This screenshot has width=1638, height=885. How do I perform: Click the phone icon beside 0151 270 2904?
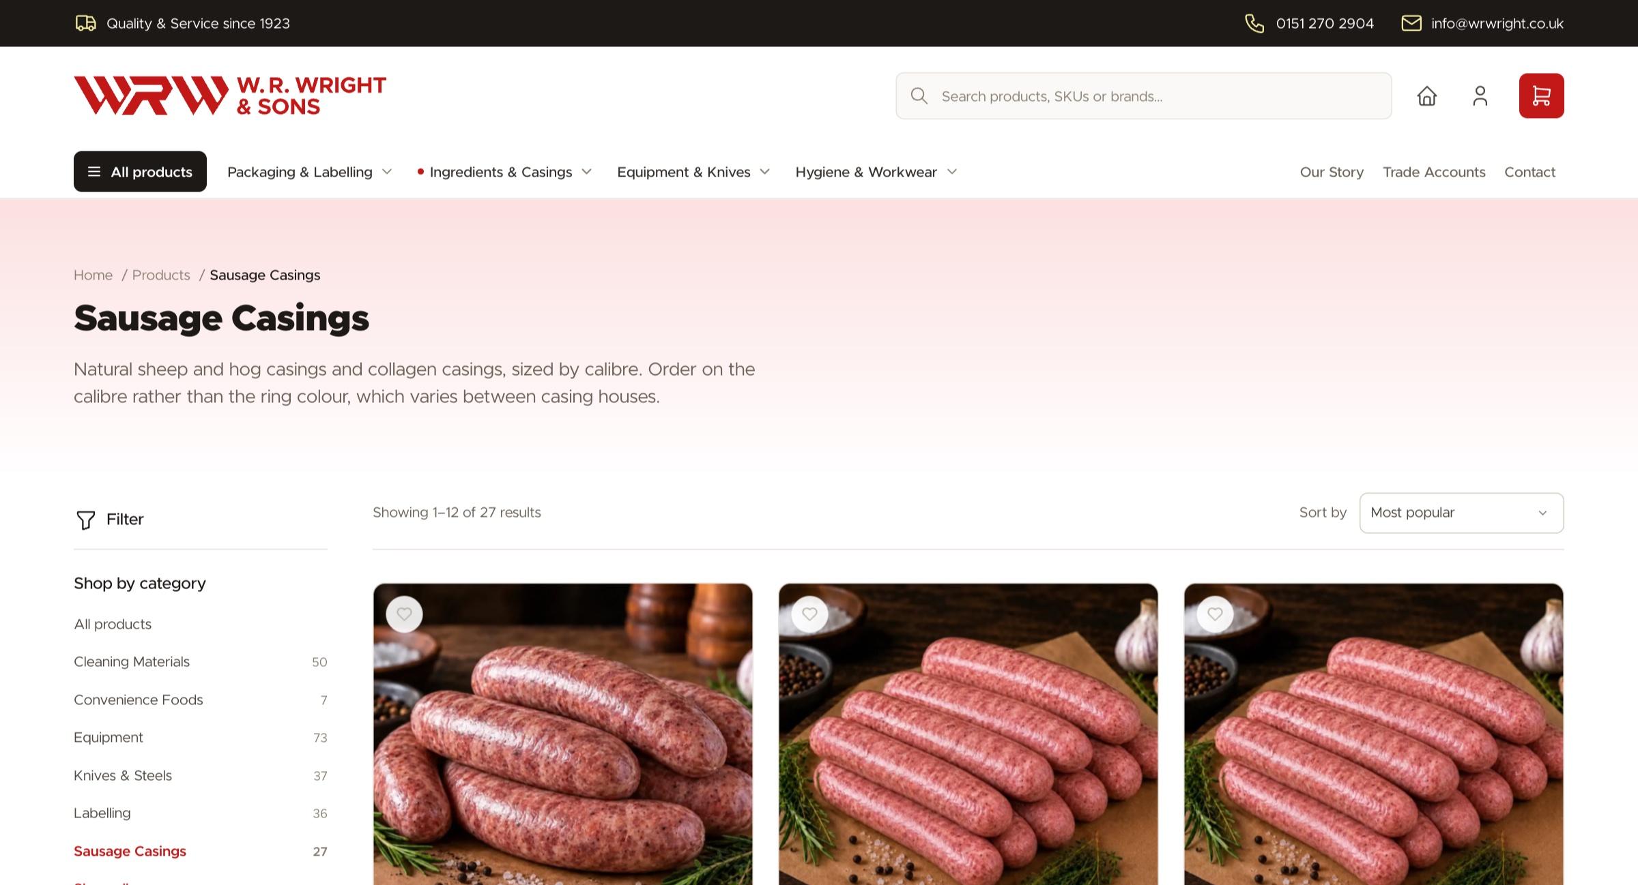[x=1254, y=23]
